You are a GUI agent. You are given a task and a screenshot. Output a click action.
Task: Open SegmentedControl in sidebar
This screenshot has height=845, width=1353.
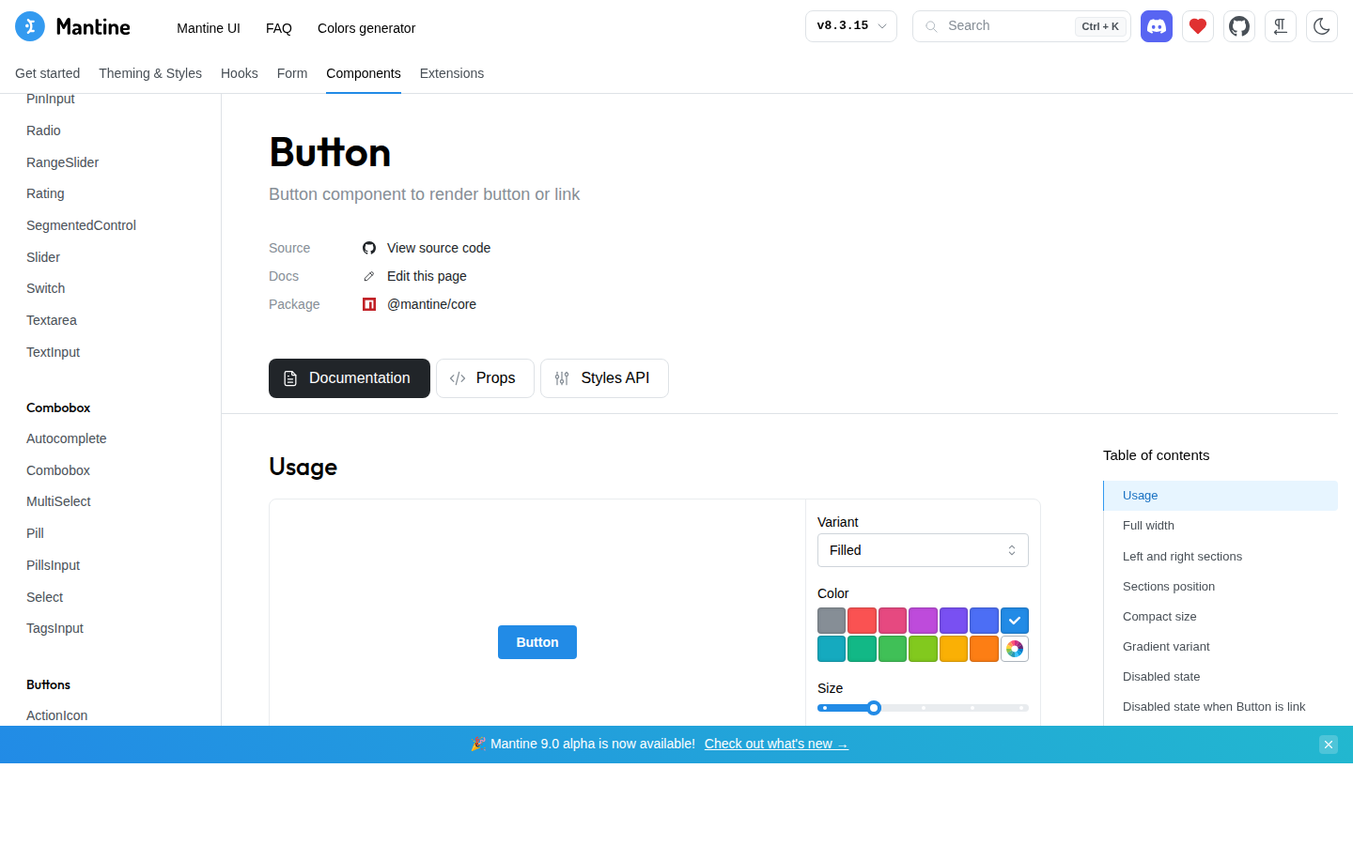(x=82, y=225)
